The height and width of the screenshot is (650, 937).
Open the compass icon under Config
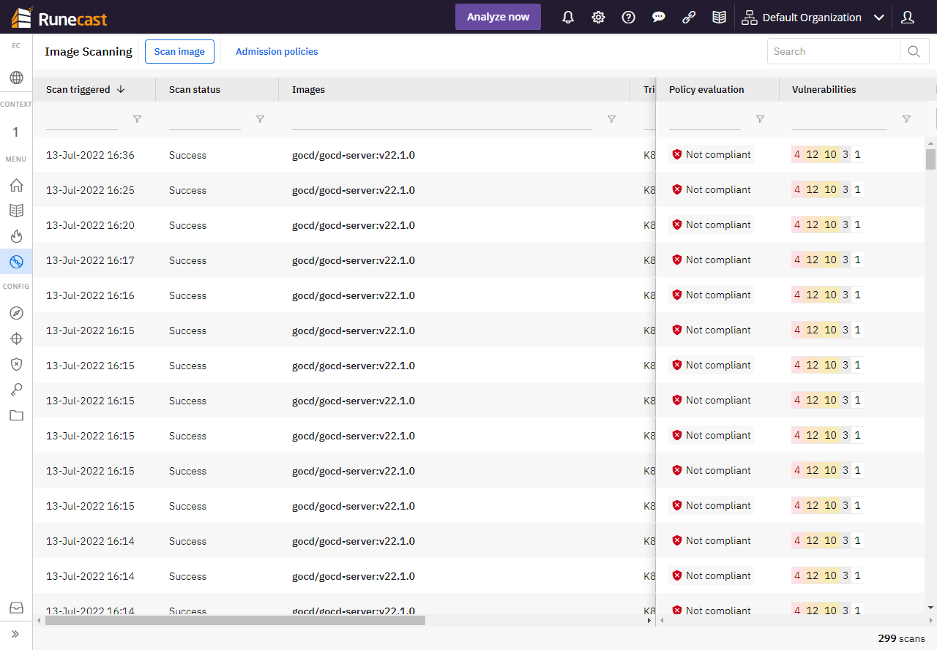[16, 313]
